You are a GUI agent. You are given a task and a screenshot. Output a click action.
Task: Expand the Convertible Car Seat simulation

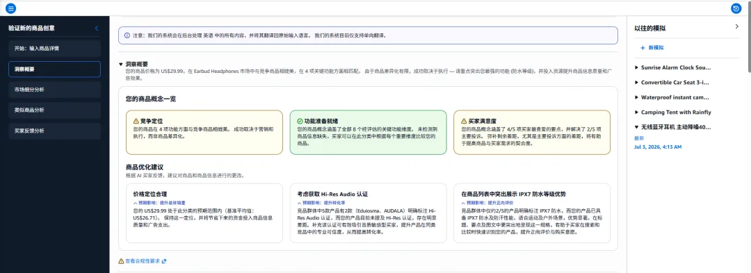[636, 83]
